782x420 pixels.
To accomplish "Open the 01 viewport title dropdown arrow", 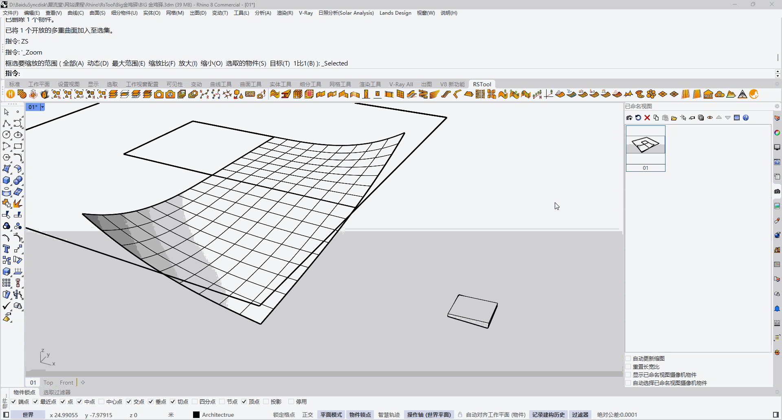I will coord(42,107).
